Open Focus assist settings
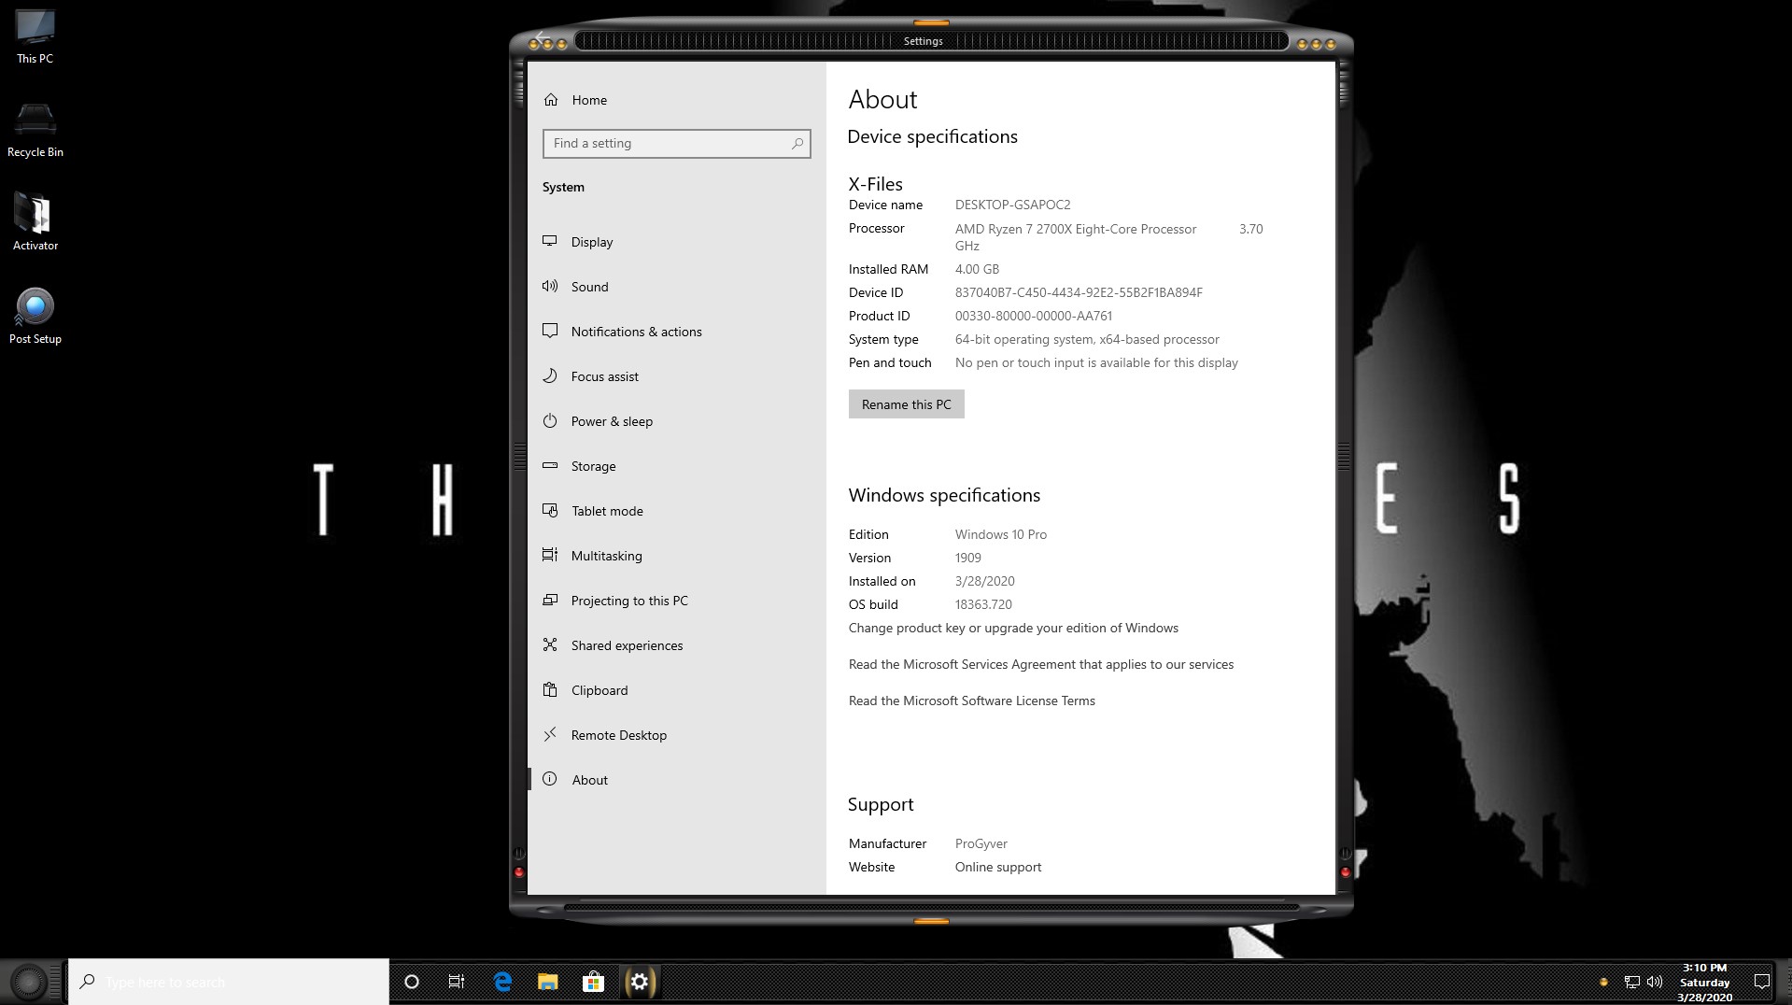 [x=676, y=376]
